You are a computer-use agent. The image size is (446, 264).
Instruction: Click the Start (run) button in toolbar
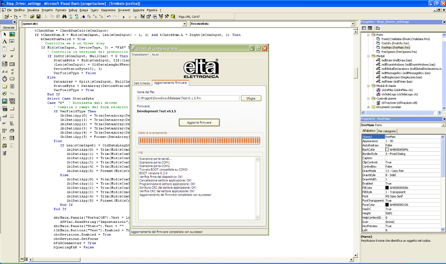[x=124, y=16]
